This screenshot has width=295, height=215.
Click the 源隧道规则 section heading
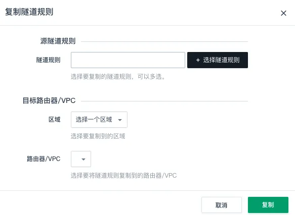click(58, 41)
